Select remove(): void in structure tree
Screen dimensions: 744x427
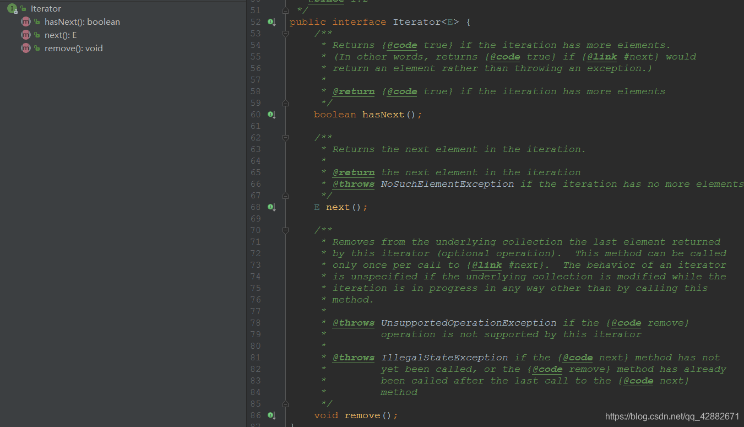[74, 48]
